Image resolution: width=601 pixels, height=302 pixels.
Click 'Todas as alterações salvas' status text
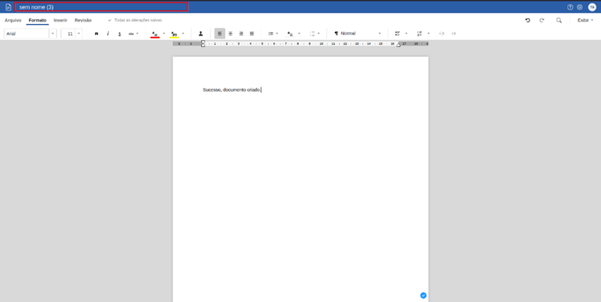pyautogui.click(x=138, y=20)
